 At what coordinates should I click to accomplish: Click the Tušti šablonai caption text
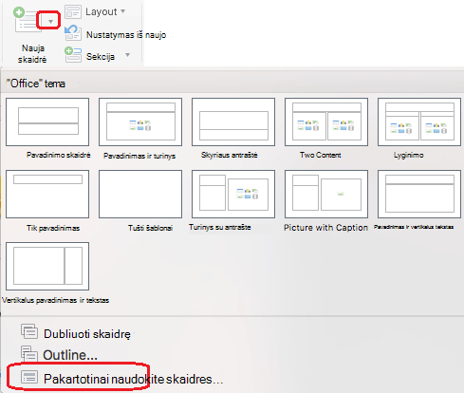(151, 228)
